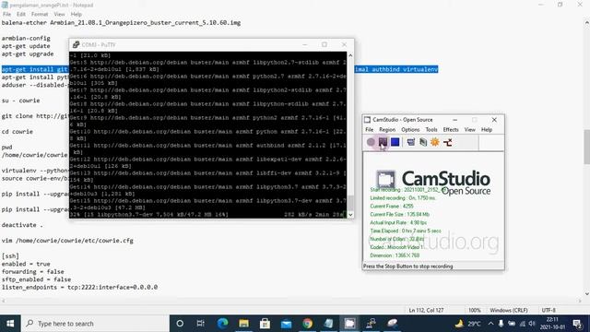Click the record-to-AVI/SWF toggle icon in CamStudio
The image size is (590, 332).
pyautogui.click(x=423, y=142)
